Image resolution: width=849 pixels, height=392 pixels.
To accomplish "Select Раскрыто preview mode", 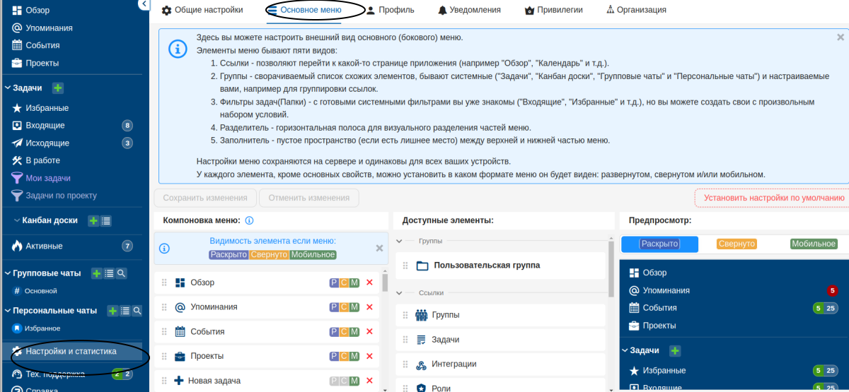I will pos(659,244).
